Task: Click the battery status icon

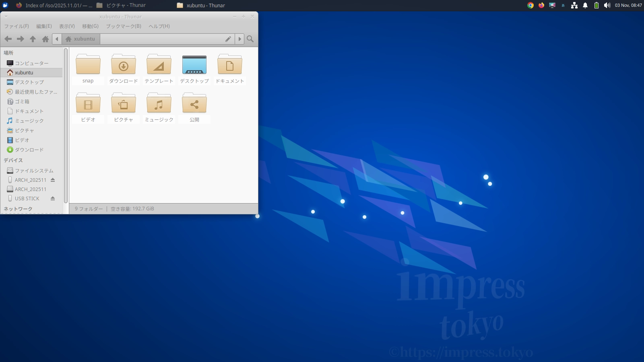Action: tap(597, 5)
